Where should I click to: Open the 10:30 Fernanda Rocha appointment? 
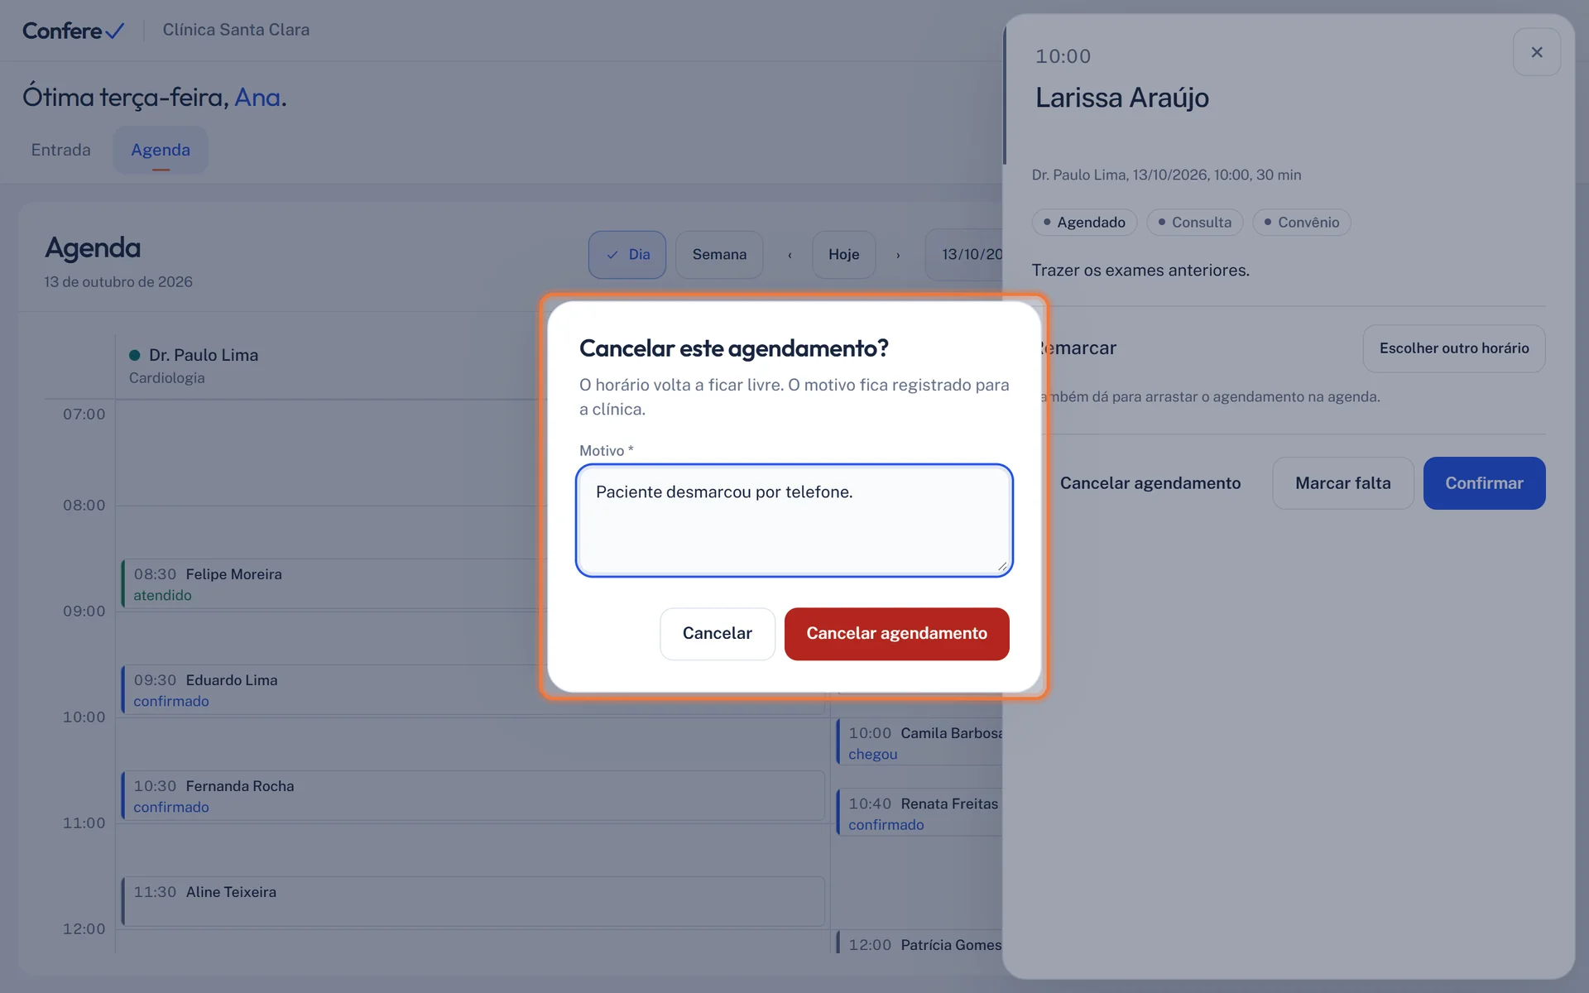point(473,796)
